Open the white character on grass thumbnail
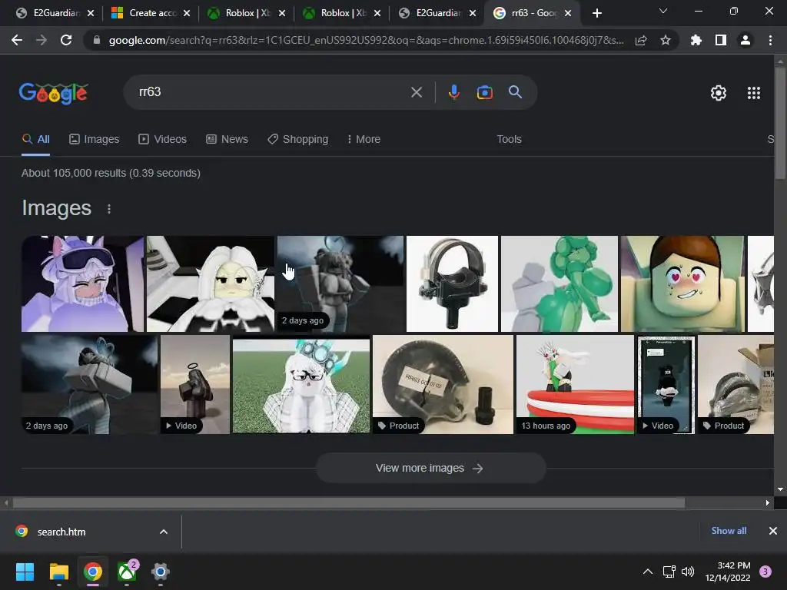The image size is (787, 590). 301,384
